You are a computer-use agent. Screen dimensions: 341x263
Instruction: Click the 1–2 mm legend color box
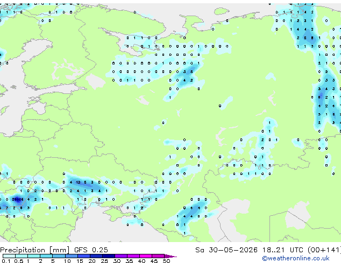(x=34, y=256)
